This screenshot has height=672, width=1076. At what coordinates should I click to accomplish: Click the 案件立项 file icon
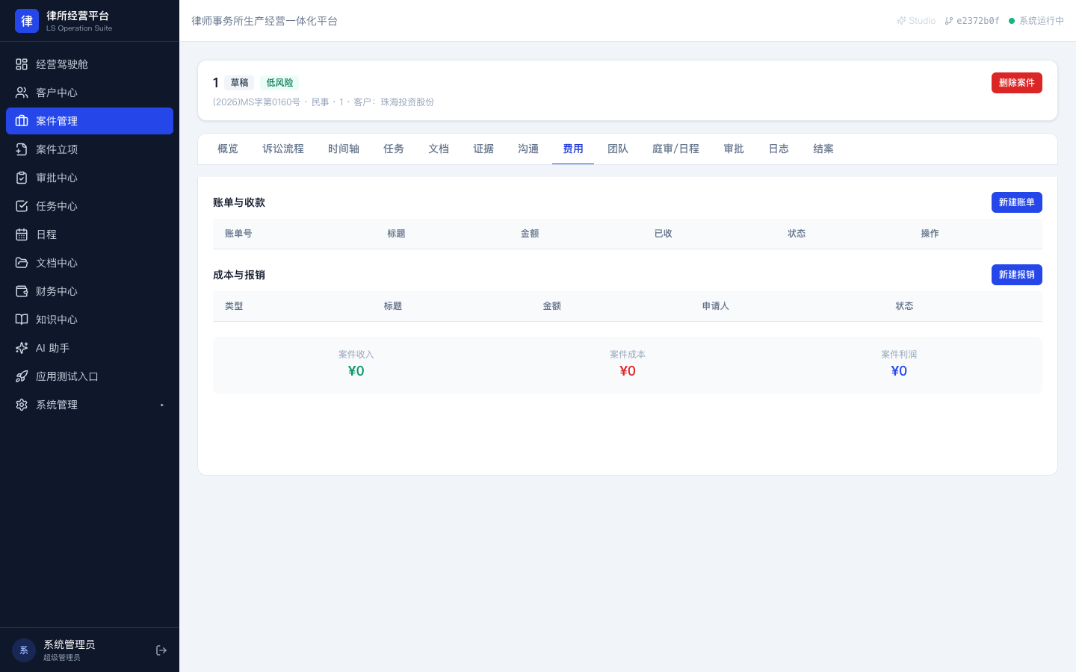22,149
